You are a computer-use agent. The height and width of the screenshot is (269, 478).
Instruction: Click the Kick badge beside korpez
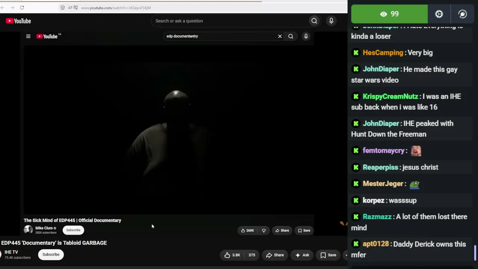pyautogui.click(x=356, y=200)
